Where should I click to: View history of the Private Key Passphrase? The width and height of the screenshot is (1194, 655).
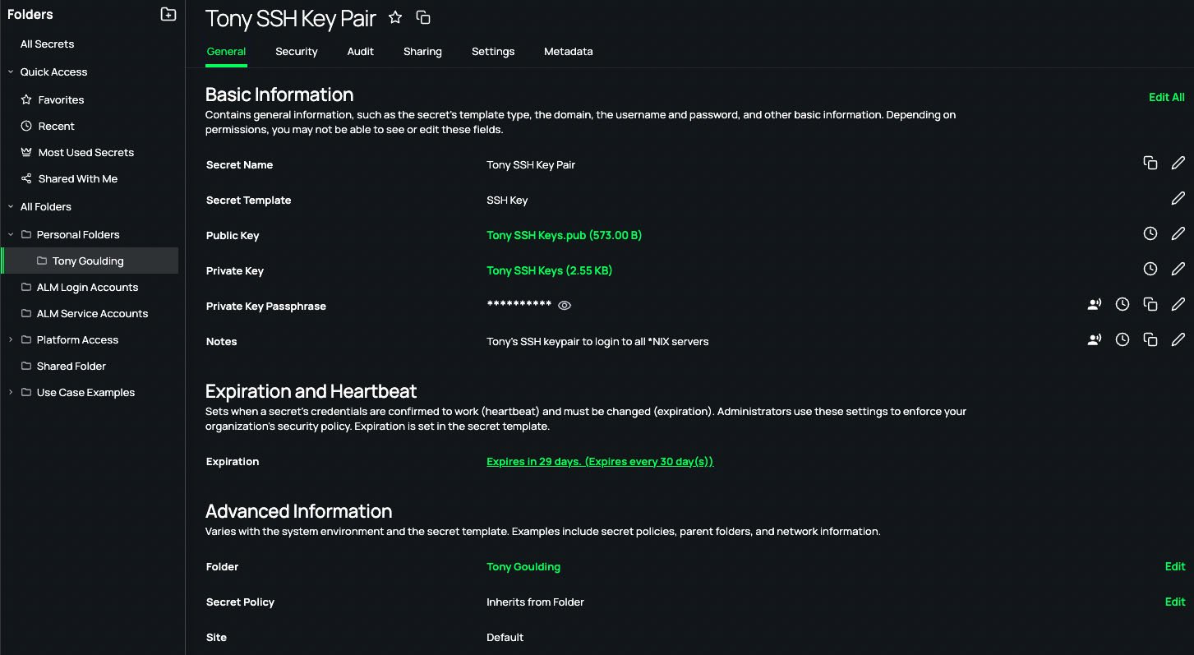point(1122,303)
